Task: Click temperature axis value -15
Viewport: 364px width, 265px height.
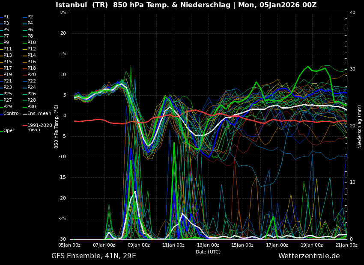Action: [x=63, y=178]
